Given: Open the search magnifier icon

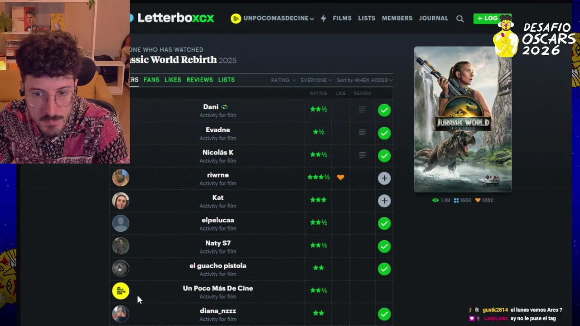Looking at the screenshot, I should coord(460,19).
